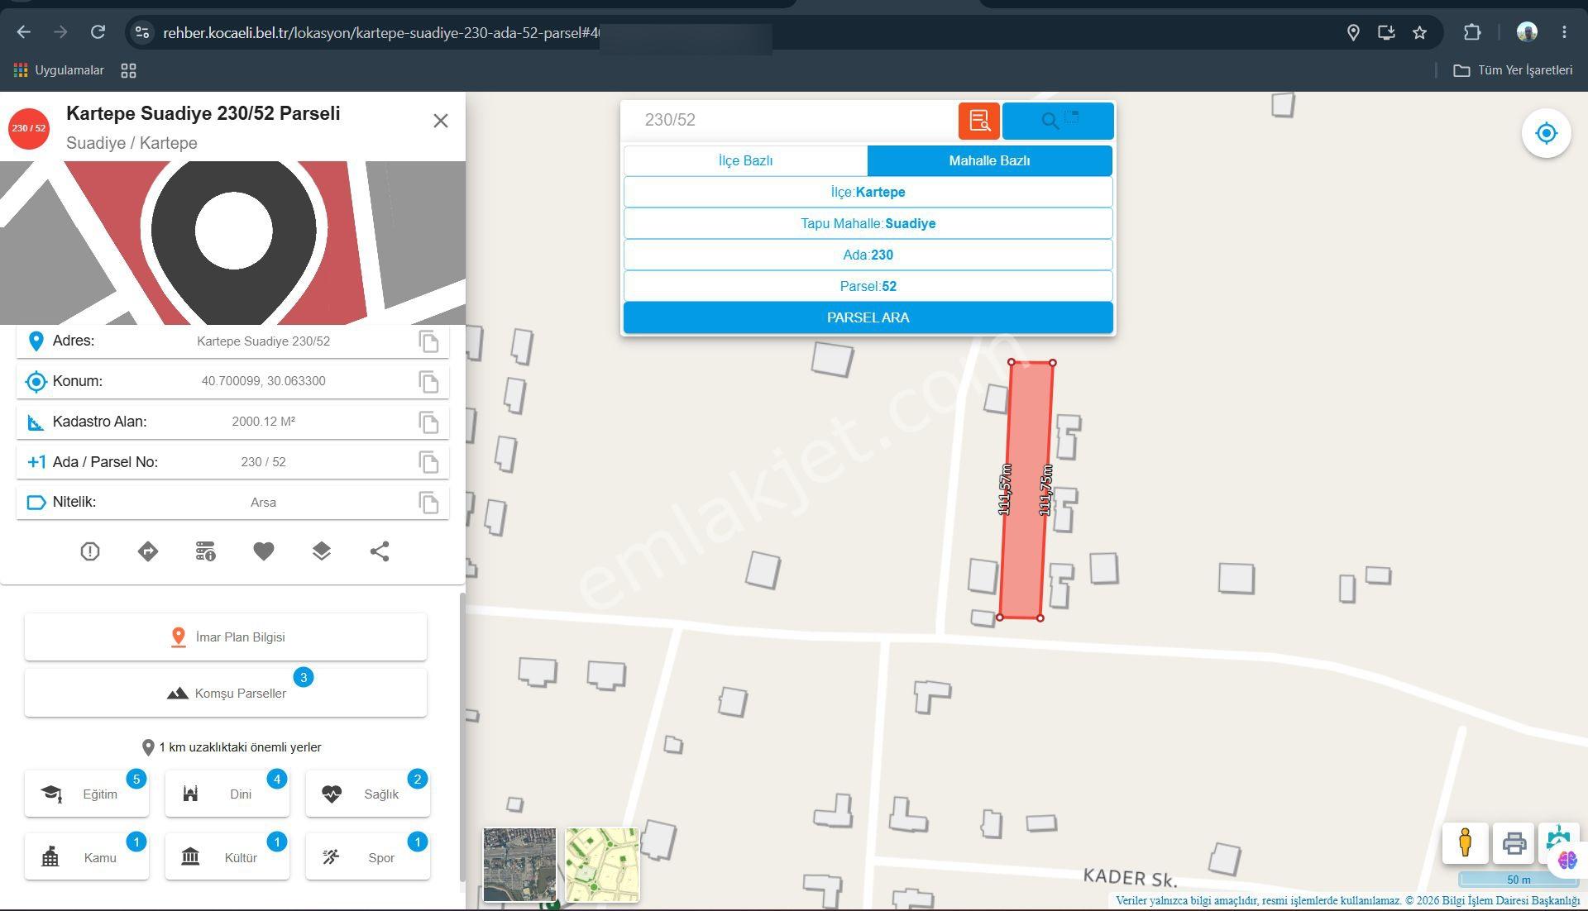This screenshot has height=911, width=1588.
Task: Switch to satellite imagery thumbnail
Action: point(519,865)
